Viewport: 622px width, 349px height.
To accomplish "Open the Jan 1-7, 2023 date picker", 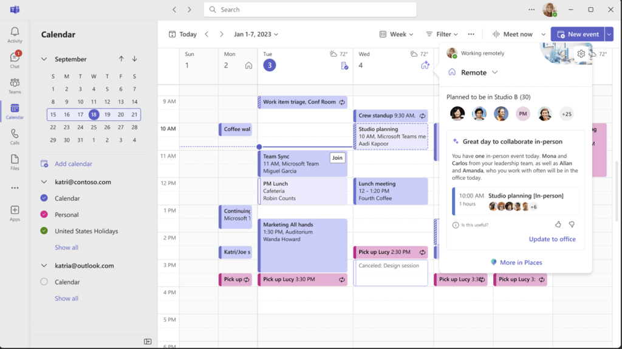I will [256, 34].
